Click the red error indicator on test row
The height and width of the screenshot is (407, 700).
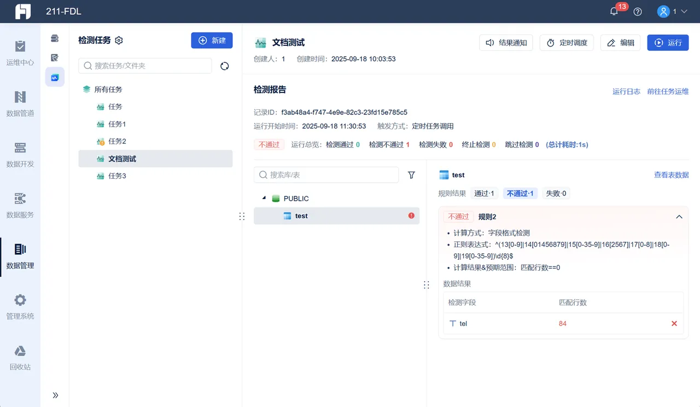point(411,216)
